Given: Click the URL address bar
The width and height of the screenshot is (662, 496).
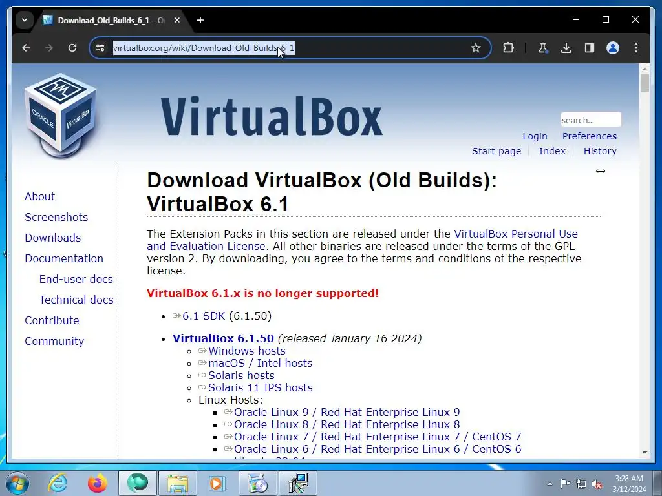Looking at the screenshot, I should [289, 48].
